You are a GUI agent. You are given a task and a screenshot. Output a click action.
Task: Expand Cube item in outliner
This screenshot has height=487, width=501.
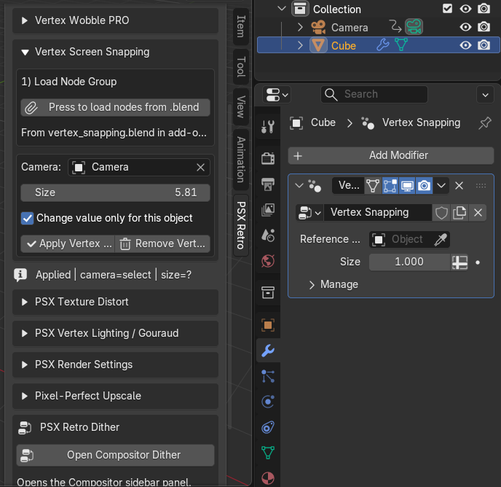click(300, 45)
